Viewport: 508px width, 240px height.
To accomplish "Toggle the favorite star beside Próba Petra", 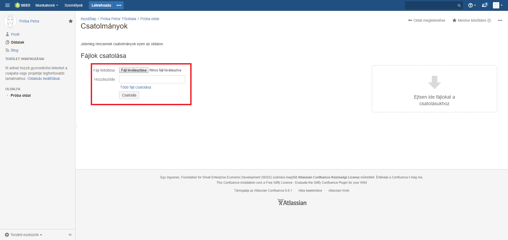I will pos(71,21).
